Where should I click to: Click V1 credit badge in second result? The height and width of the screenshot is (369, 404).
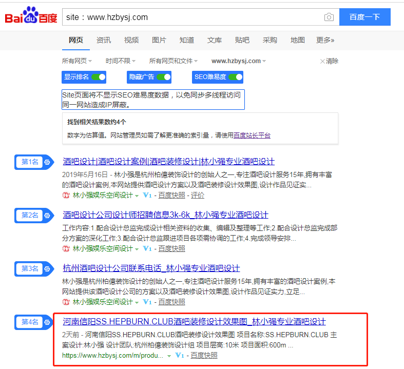tap(147, 249)
